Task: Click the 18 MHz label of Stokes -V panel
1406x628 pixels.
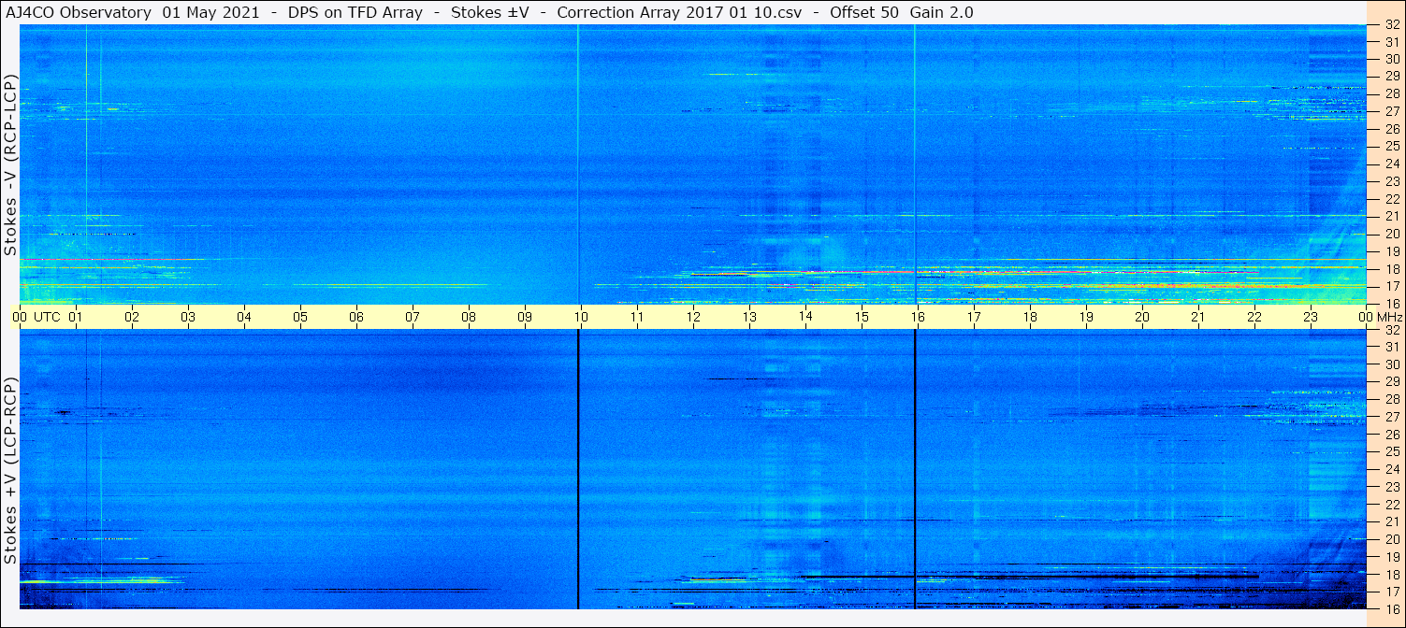Action: pos(1391,268)
